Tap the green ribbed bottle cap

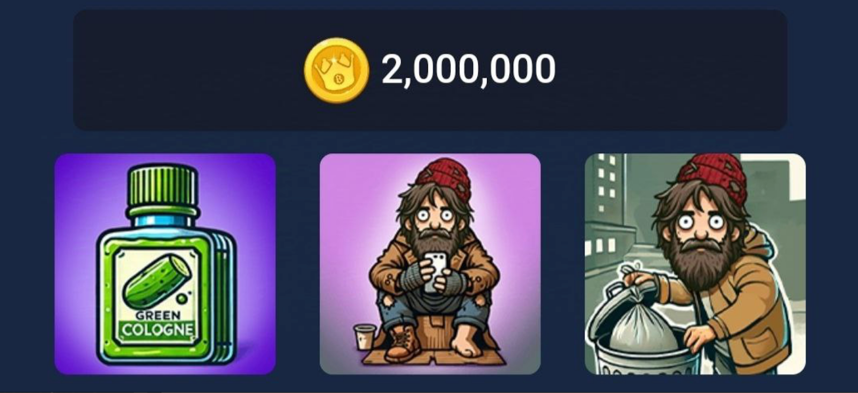pos(162,186)
